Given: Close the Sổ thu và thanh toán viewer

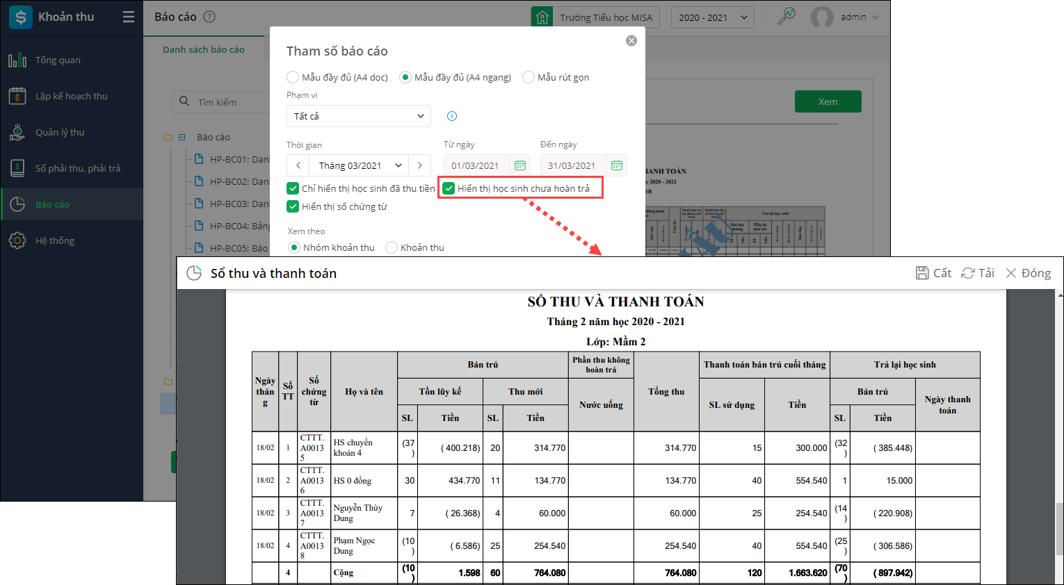Looking at the screenshot, I should click(1028, 273).
